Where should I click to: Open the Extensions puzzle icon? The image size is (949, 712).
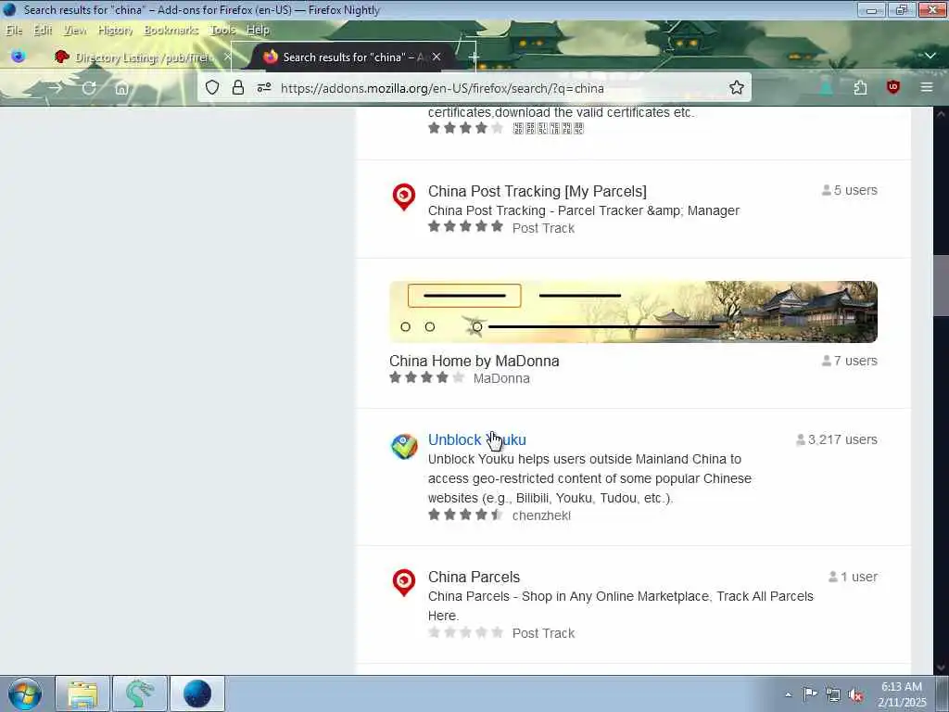click(x=860, y=88)
